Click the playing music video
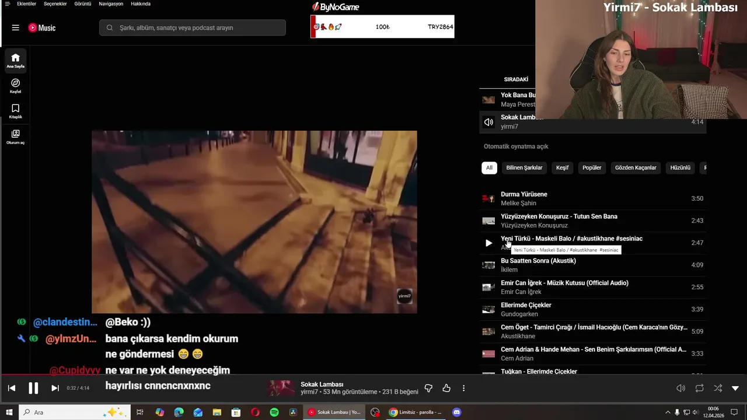747x420 pixels. (x=254, y=222)
